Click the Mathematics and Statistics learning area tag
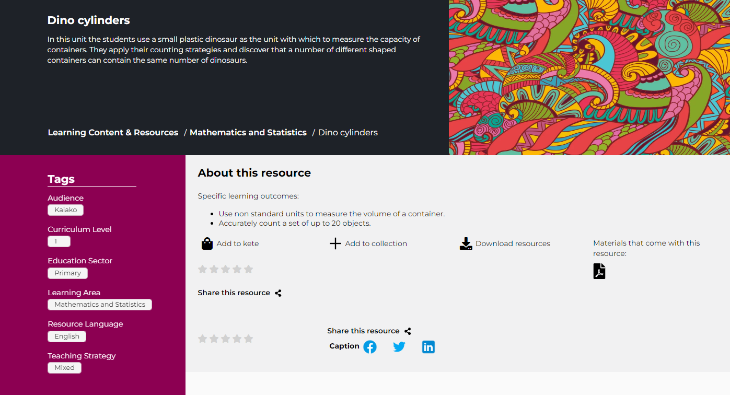The height and width of the screenshot is (395, 730). tap(100, 305)
